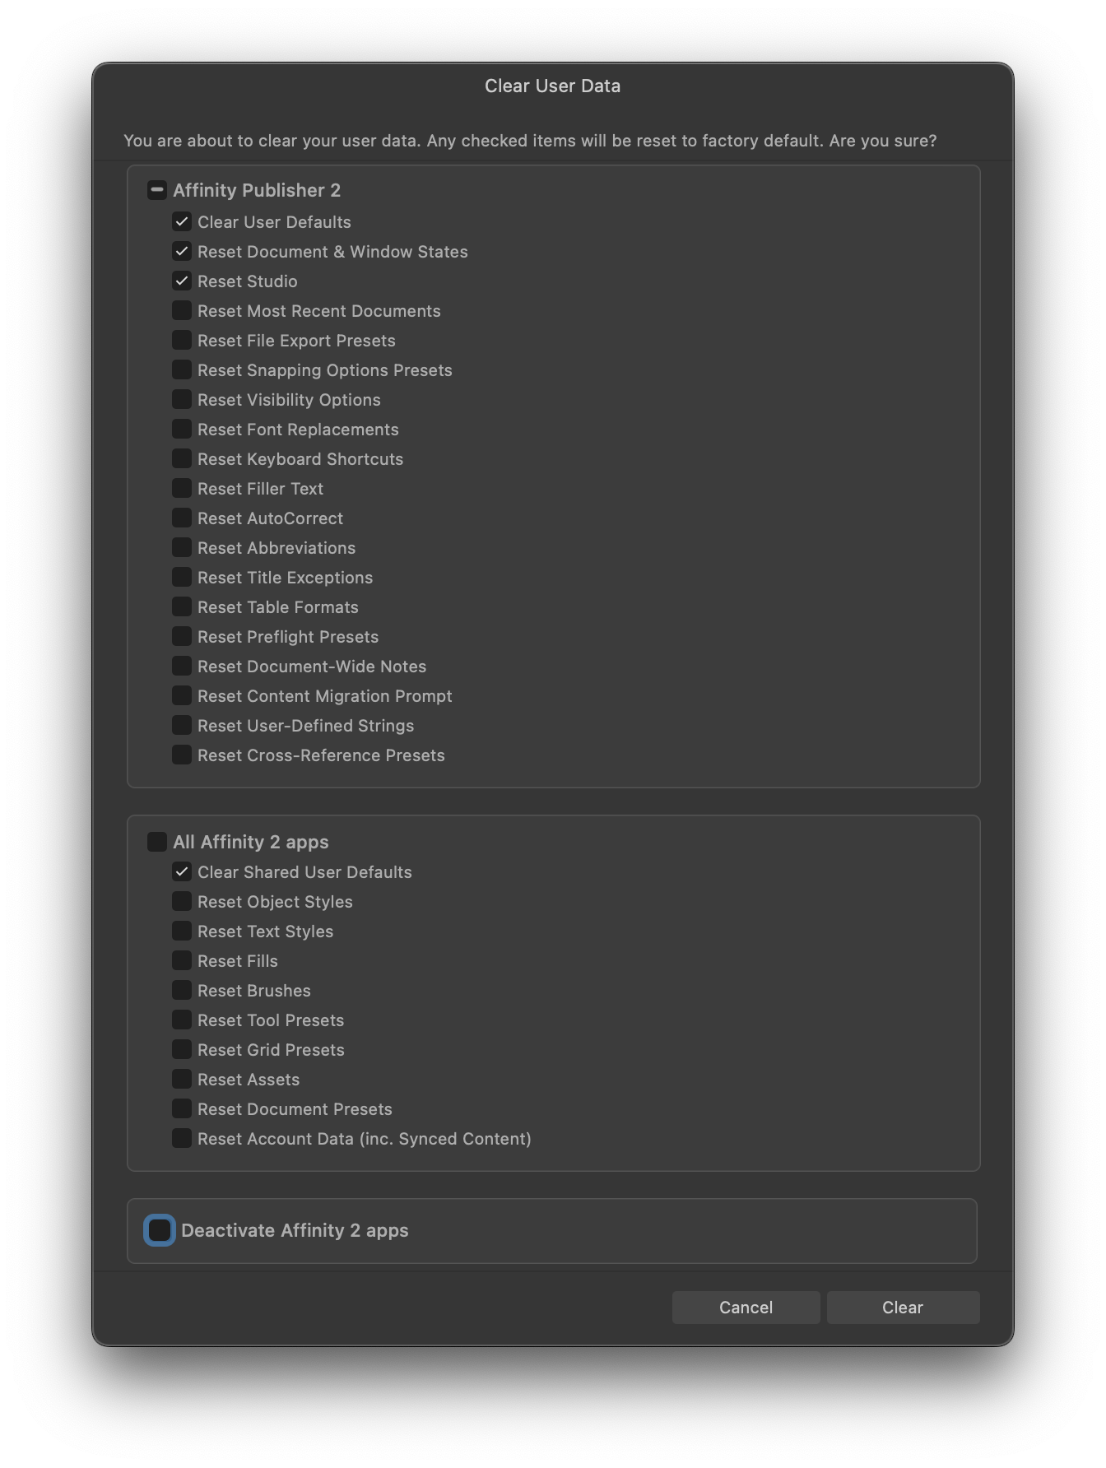Uncheck the Clear User Defaults checkbox
This screenshot has width=1106, height=1468.
(182, 222)
